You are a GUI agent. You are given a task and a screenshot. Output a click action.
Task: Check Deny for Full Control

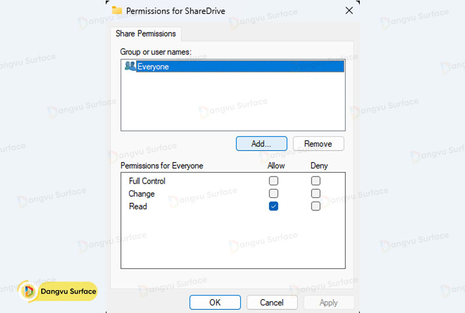tap(316, 181)
